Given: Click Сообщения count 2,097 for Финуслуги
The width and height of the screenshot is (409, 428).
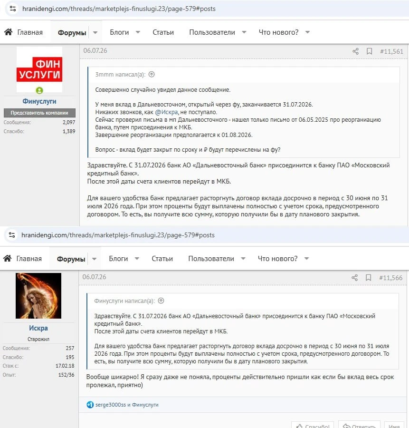Looking at the screenshot, I should [69, 122].
